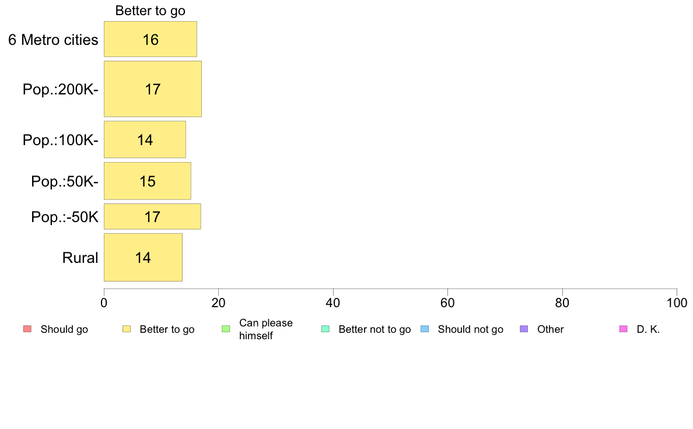The image size is (693, 429).
Task: Click the 40 tick label on the axis
Action: point(332,303)
